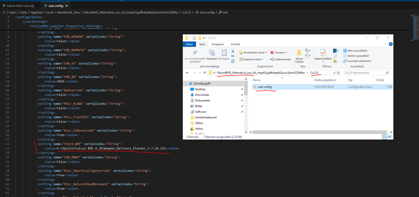
Task: Open the Datei menu in Explorer
Action: [189, 44]
